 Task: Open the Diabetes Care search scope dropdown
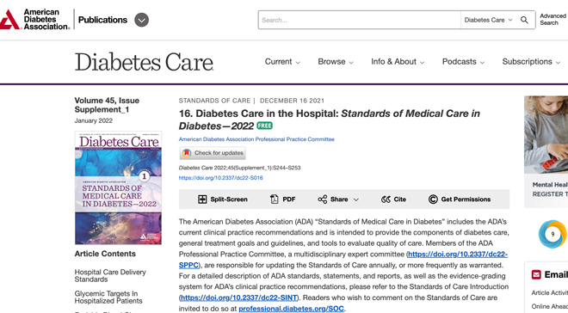[x=488, y=20]
